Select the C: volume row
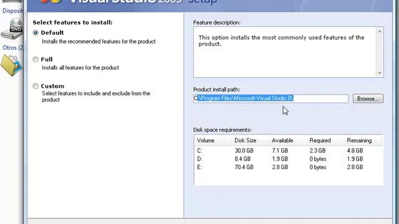Viewport: 399px width, 224px height. point(288,151)
